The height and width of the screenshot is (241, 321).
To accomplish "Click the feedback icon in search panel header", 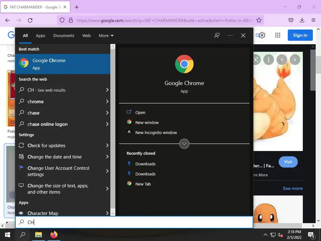I will point(217,35).
